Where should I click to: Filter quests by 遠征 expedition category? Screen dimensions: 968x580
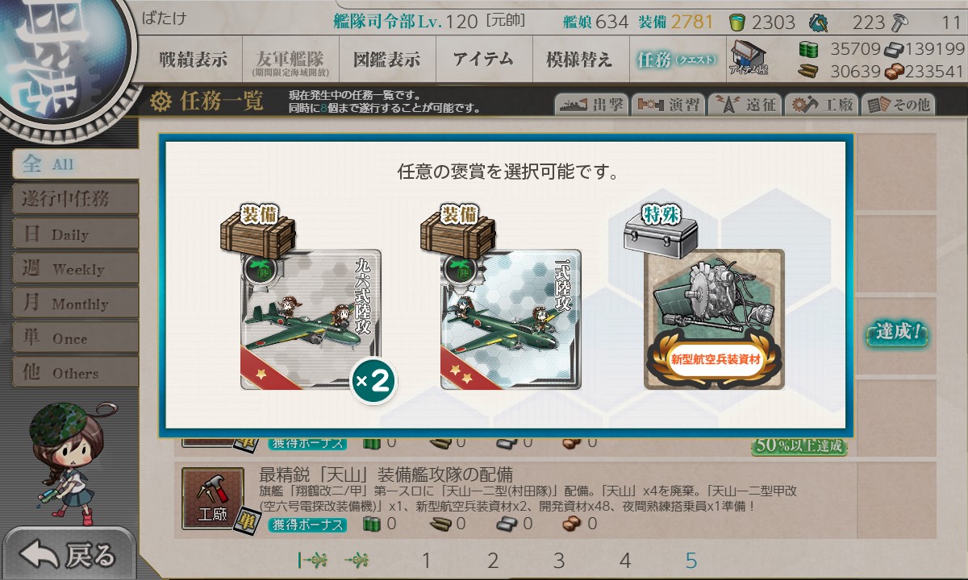(744, 105)
